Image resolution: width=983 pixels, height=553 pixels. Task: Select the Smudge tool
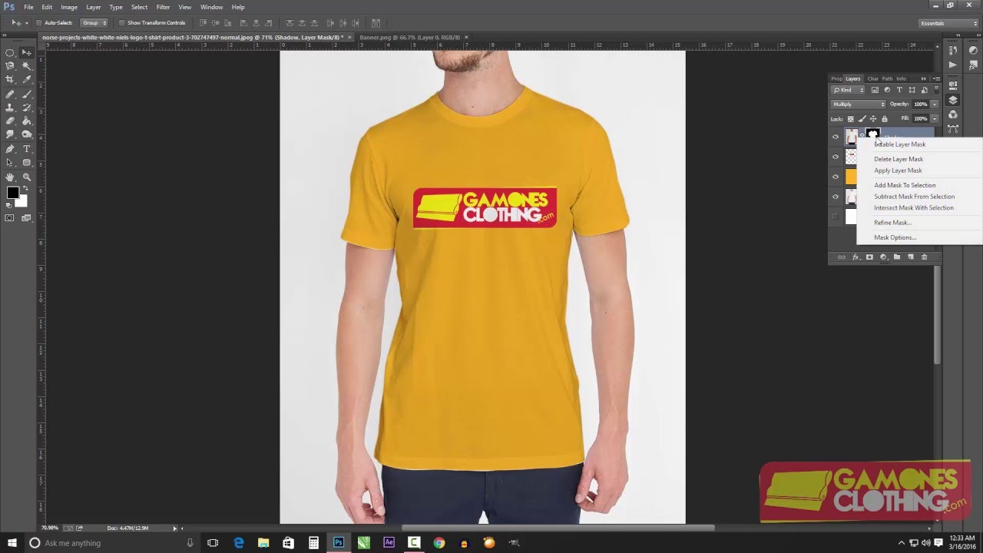[x=10, y=135]
